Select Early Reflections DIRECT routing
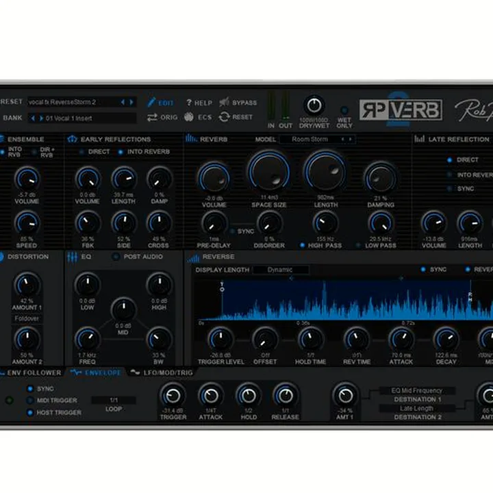The width and height of the screenshot is (493, 493). coord(81,152)
